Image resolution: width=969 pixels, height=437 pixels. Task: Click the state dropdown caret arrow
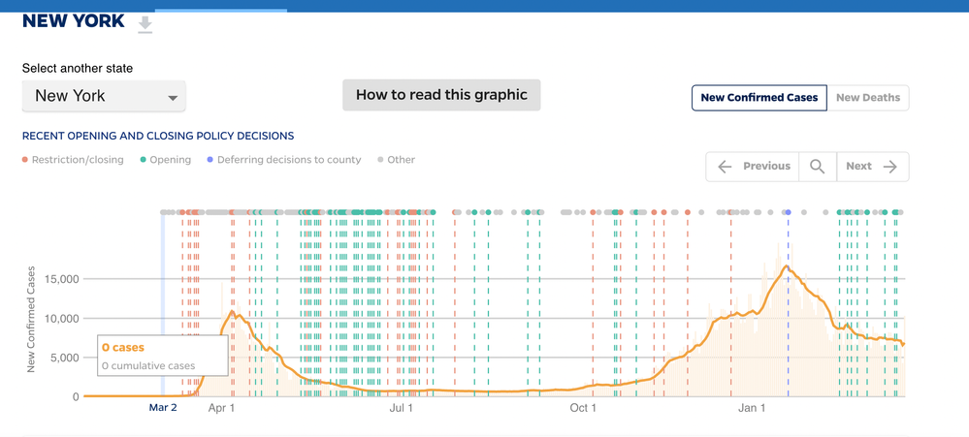point(173,98)
